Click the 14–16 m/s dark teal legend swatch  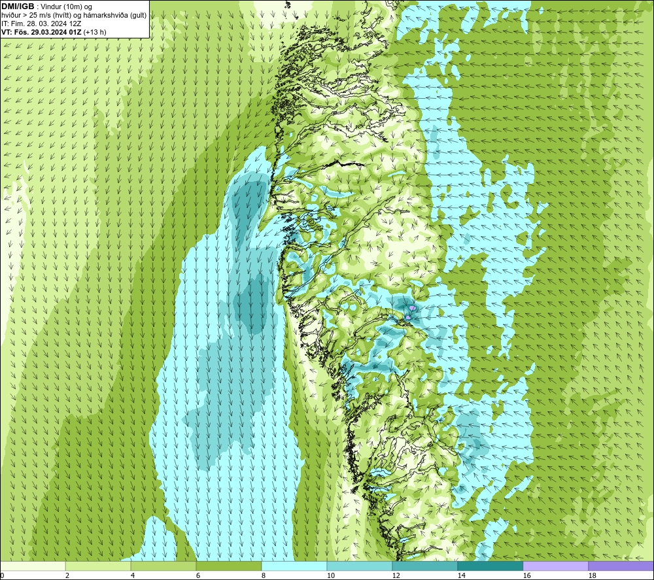[x=490, y=566]
